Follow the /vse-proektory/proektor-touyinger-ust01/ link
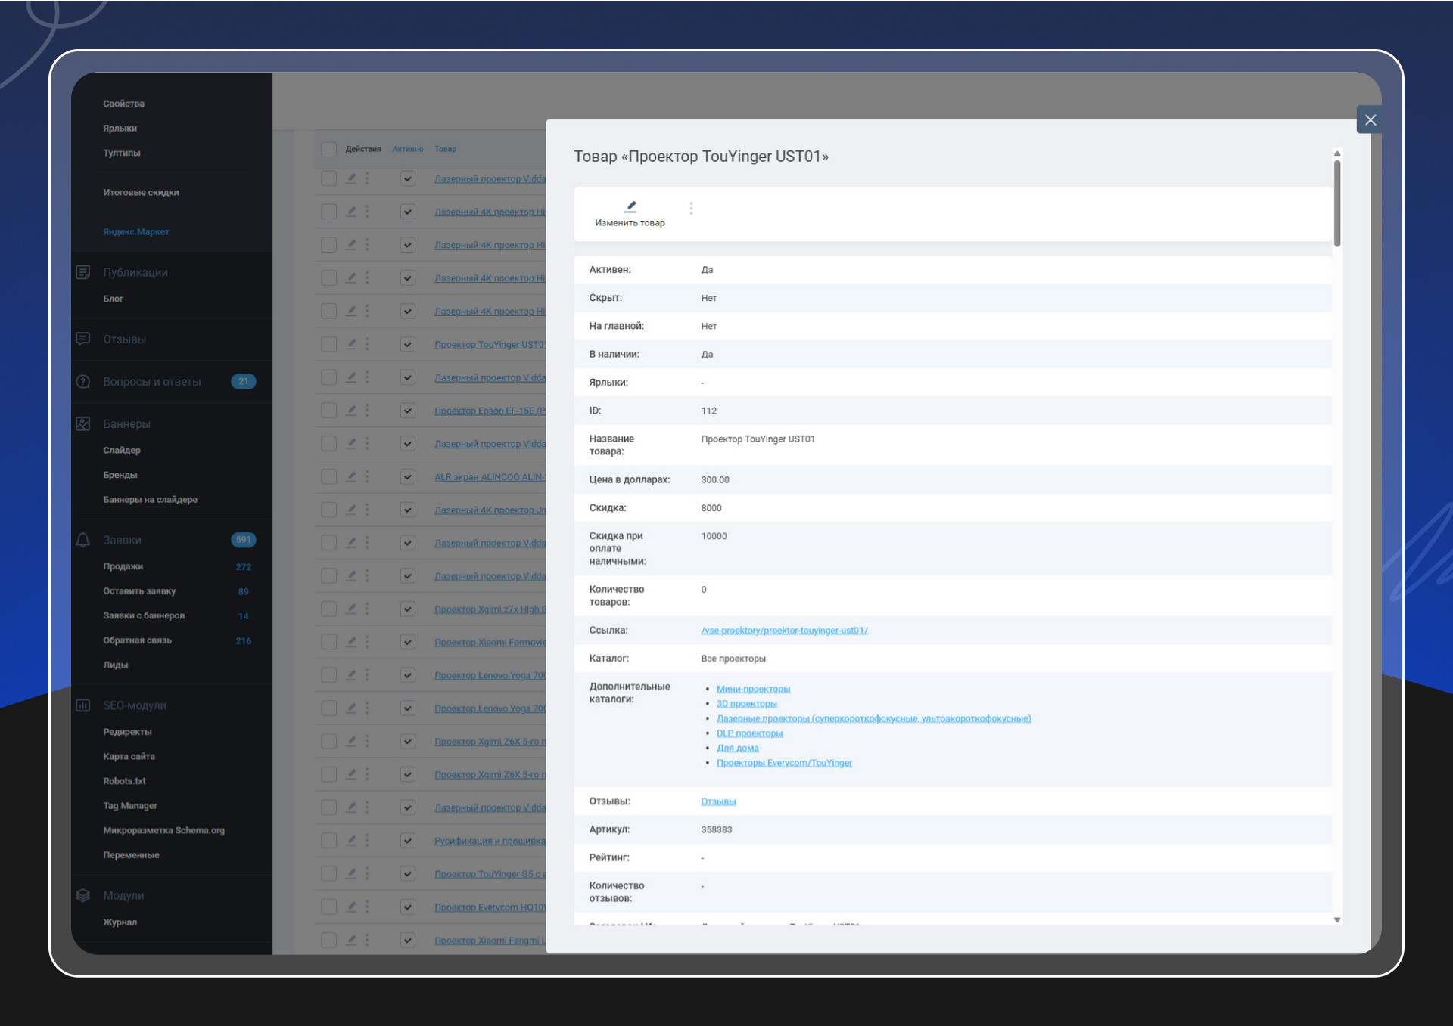 [x=784, y=631]
